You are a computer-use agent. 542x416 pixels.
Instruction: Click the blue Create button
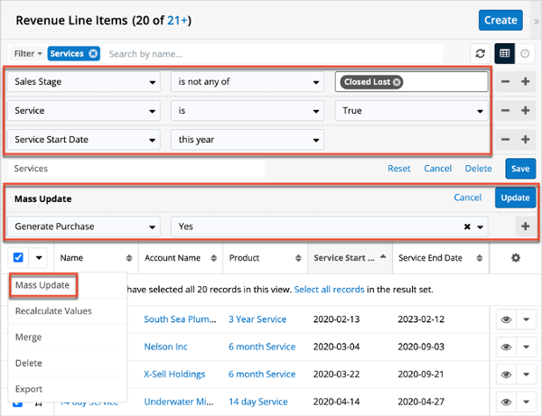pos(500,20)
